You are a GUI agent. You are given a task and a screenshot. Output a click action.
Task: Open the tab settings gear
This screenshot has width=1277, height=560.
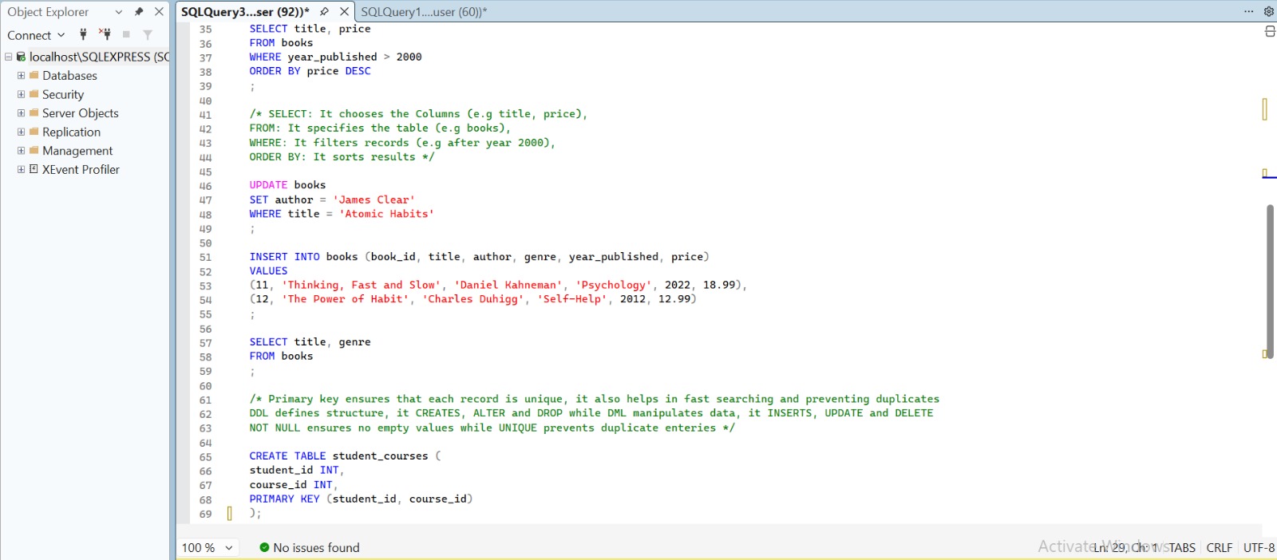point(1268,11)
